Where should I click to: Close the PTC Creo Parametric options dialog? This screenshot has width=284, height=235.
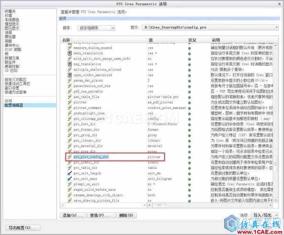pyautogui.click(x=280, y=4)
